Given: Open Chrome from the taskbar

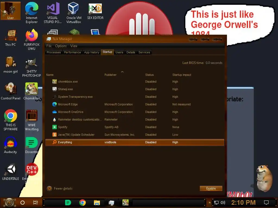Looking at the screenshot, I should pos(83,203).
